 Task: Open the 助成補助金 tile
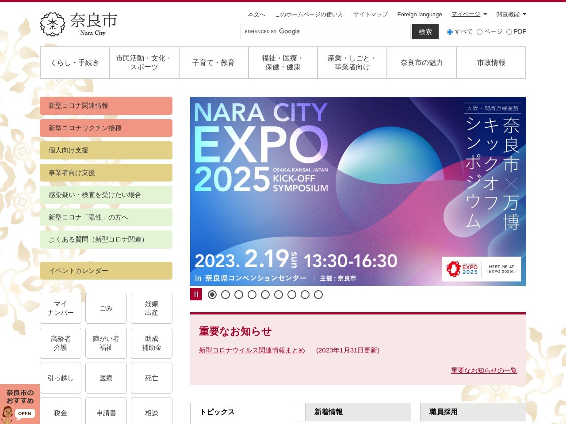[152, 343]
